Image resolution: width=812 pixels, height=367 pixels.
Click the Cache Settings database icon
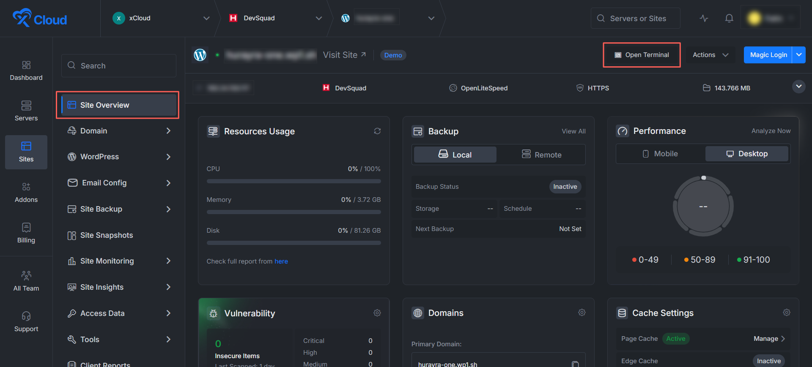622,313
